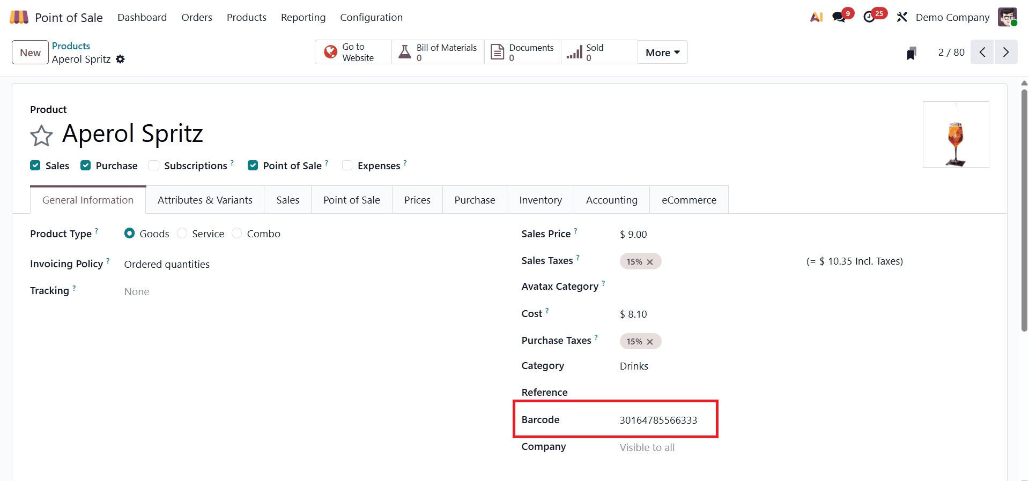Switch to Attributes & Variants tab
This screenshot has height=481, width=1029.
point(205,200)
